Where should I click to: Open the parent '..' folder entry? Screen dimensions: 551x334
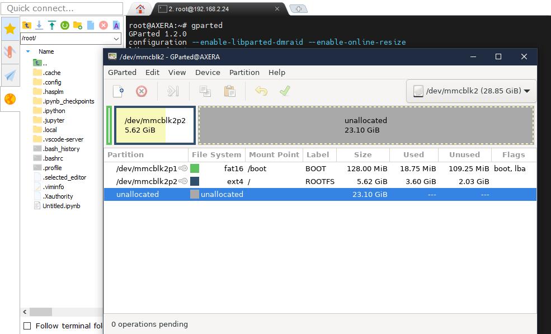coord(40,63)
